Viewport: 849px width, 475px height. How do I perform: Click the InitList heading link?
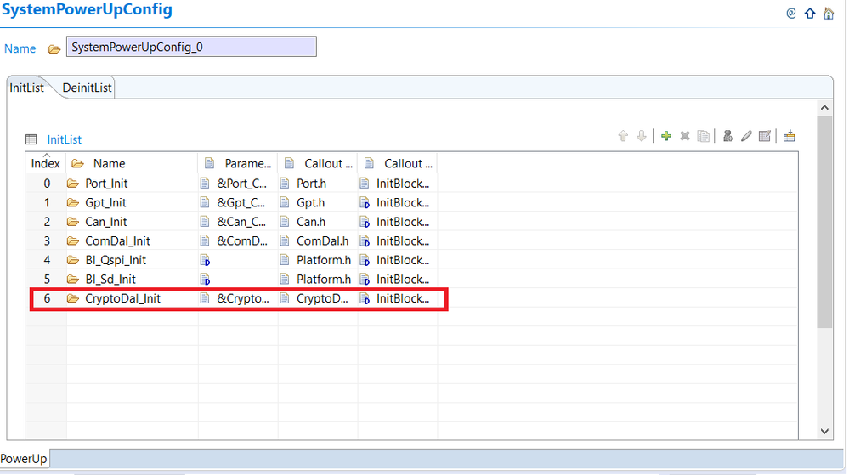[64, 139]
